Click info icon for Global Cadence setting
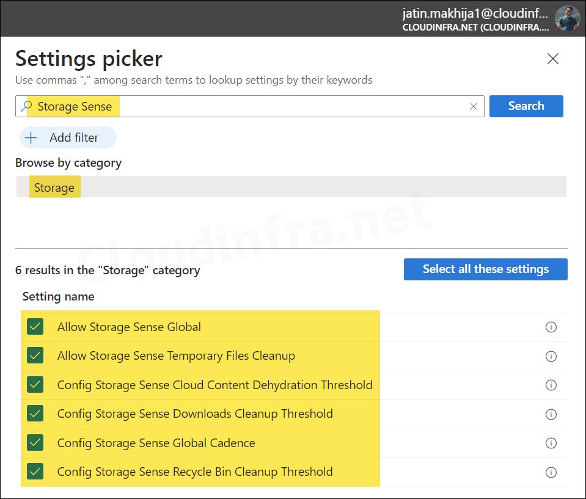 click(x=551, y=443)
